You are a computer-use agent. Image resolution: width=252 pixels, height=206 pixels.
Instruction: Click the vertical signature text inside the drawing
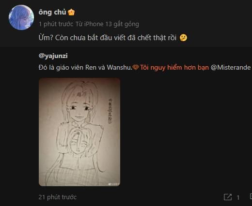coord(110,111)
